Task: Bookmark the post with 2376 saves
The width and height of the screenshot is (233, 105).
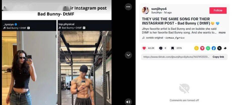Action: click(x=173, y=48)
